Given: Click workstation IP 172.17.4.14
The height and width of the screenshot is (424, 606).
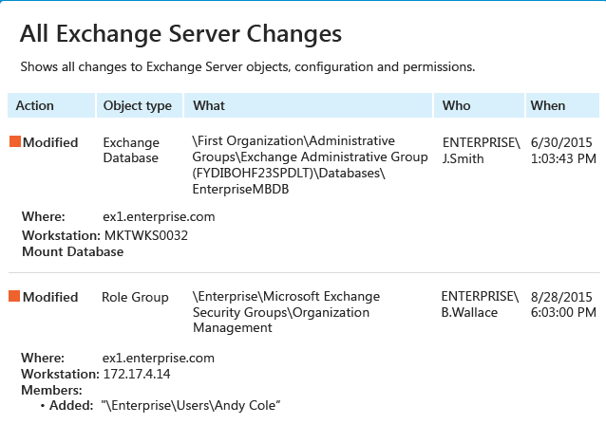Looking at the screenshot, I should pos(137,374).
